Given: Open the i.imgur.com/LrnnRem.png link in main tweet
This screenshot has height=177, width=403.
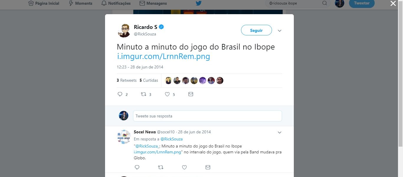Looking at the screenshot, I should tap(163, 56).
